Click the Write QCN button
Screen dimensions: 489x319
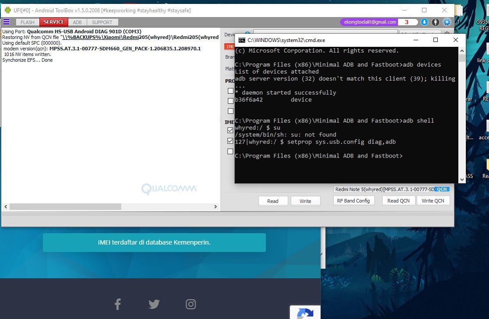click(433, 201)
